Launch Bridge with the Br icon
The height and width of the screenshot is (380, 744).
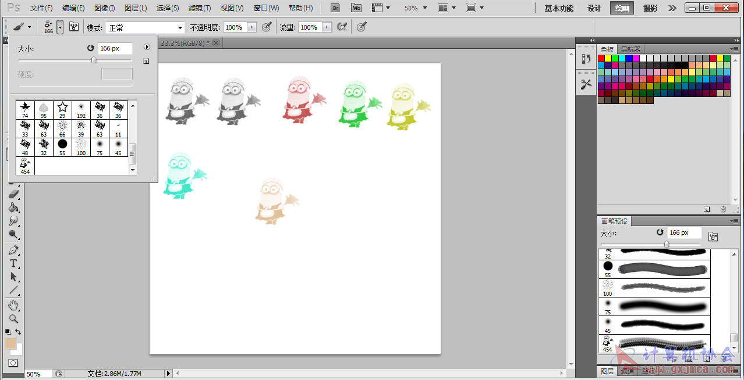click(335, 8)
